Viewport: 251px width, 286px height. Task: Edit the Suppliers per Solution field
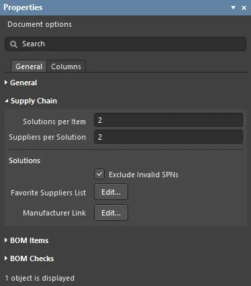point(168,137)
